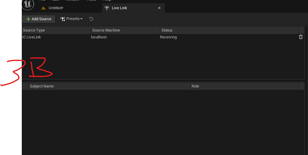Click the Live Link broadcast tab icon
Viewport: 308px width, 155px height.
pyautogui.click(x=107, y=8)
